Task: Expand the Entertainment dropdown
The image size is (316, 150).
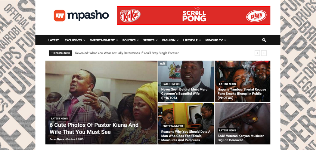Action: click(x=104, y=40)
